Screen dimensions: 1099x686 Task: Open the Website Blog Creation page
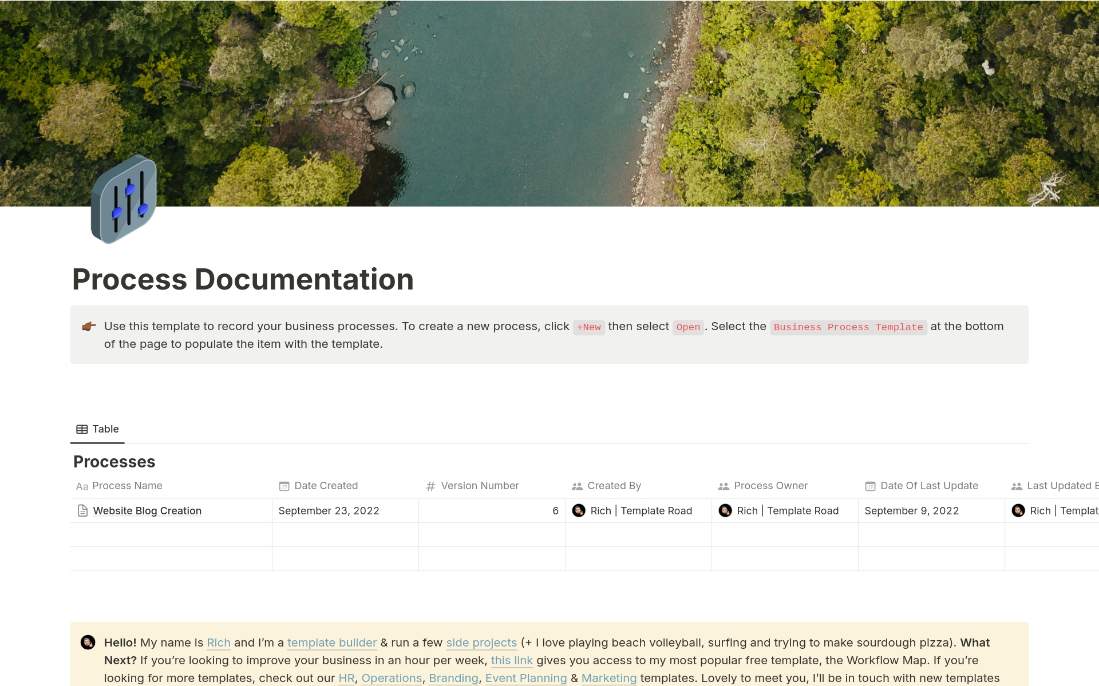[x=147, y=510]
